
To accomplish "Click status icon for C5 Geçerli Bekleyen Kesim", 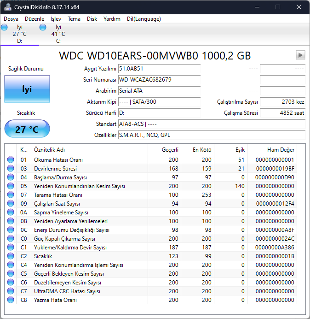I will pos(11,273).
